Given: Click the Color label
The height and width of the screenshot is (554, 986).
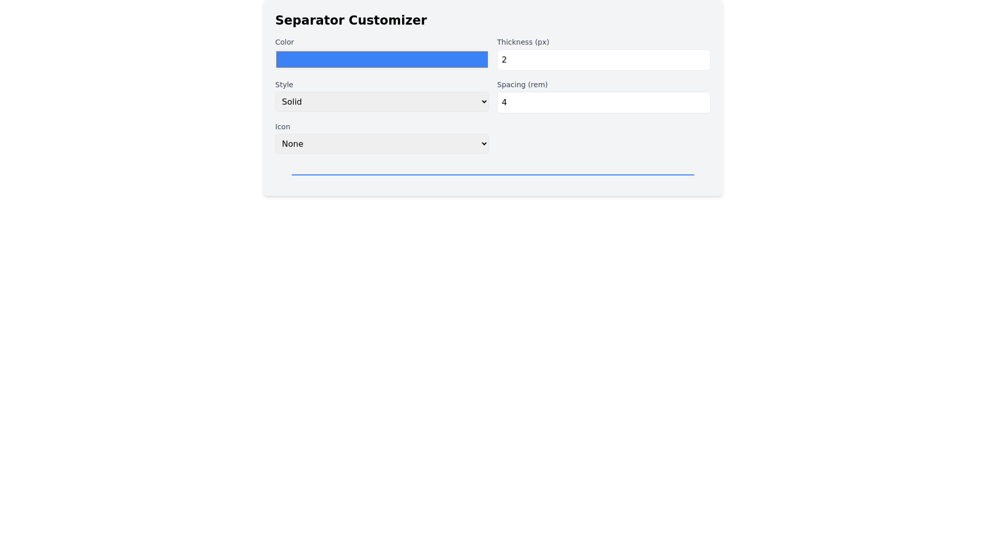Looking at the screenshot, I should click(285, 42).
